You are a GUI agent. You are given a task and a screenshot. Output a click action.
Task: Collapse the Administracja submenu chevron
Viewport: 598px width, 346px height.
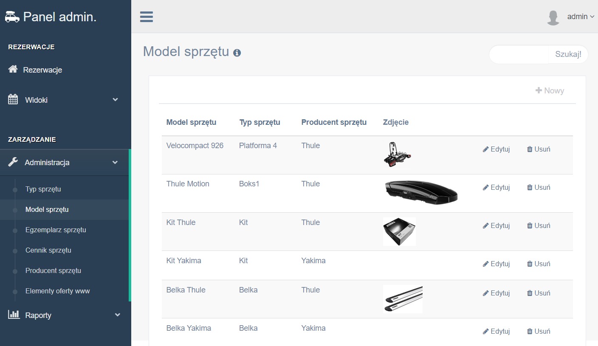pyautogui.click(x=115, y=162)
